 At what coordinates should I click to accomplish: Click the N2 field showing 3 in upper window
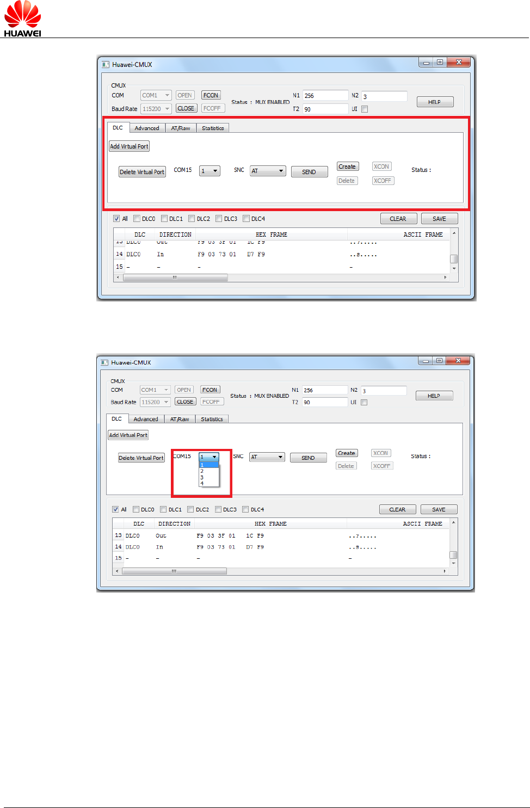(x=384, y=96)
